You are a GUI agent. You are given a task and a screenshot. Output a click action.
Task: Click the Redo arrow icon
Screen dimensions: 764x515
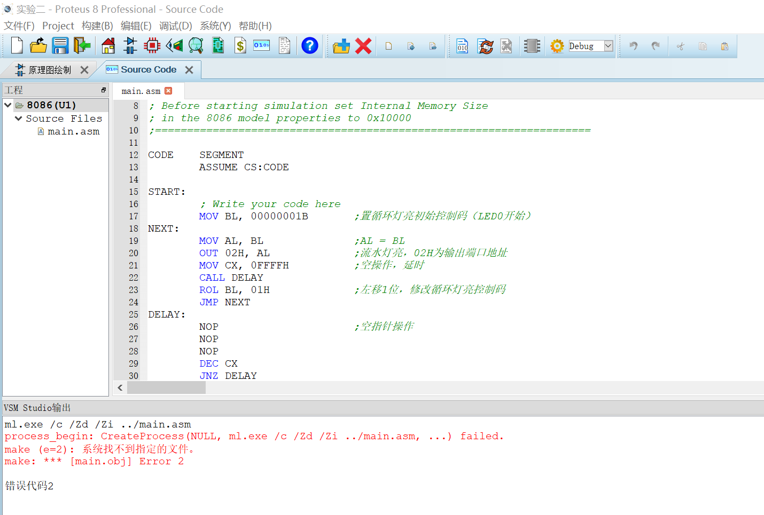click(656, 46)
